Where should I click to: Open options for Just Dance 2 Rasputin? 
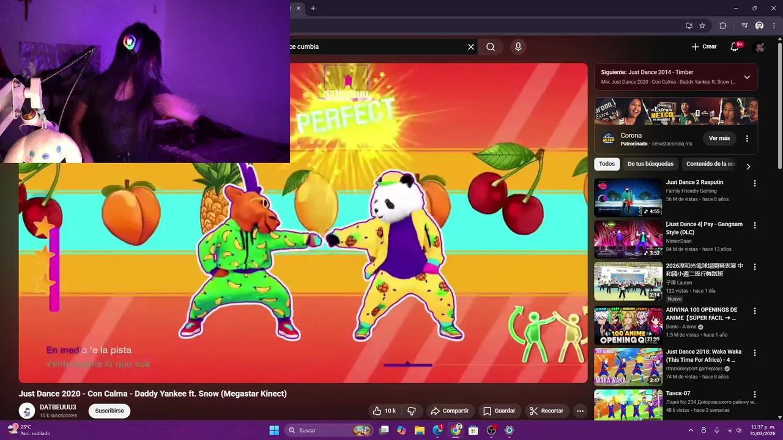[x=754, y=183]
